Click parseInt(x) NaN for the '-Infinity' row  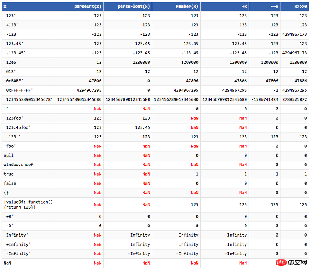(x=98, y=254)
